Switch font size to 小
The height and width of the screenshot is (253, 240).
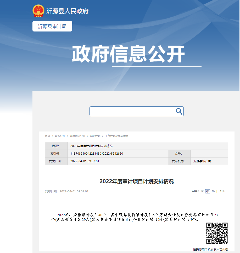click(213, 191)
